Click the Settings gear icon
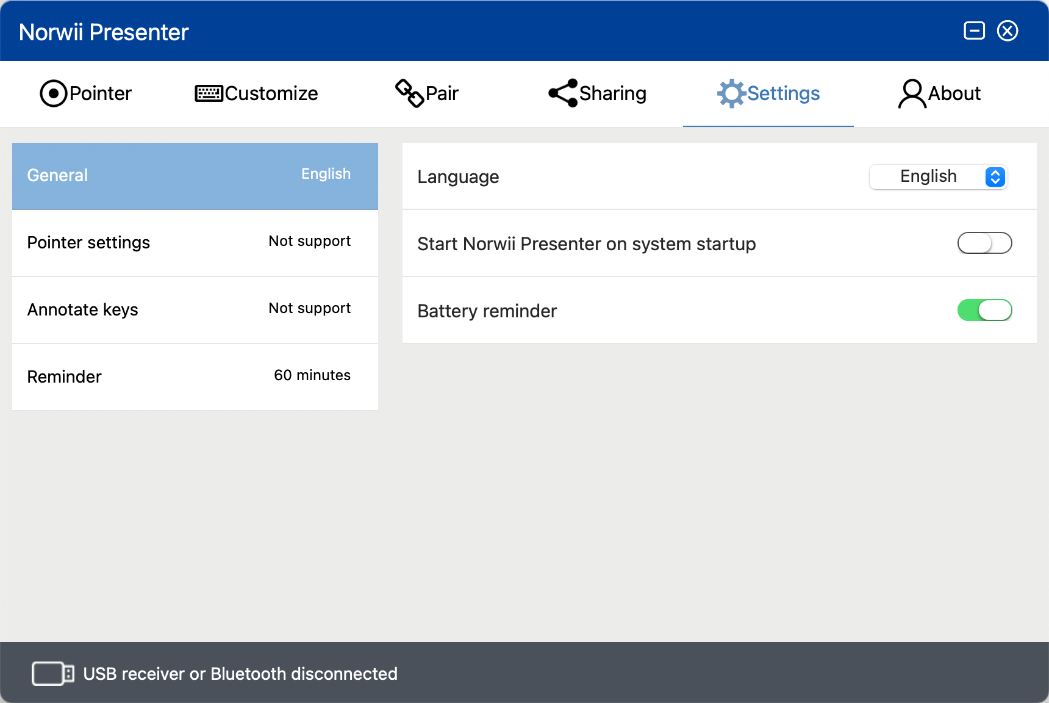 pyautogui.click(x=731, y=93)
